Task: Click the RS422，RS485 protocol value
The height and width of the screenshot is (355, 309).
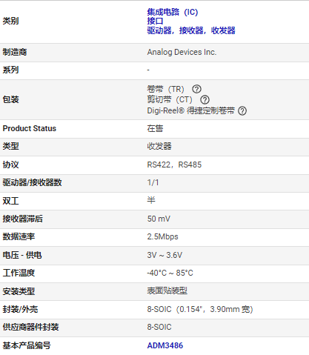Action: [174, 165]
